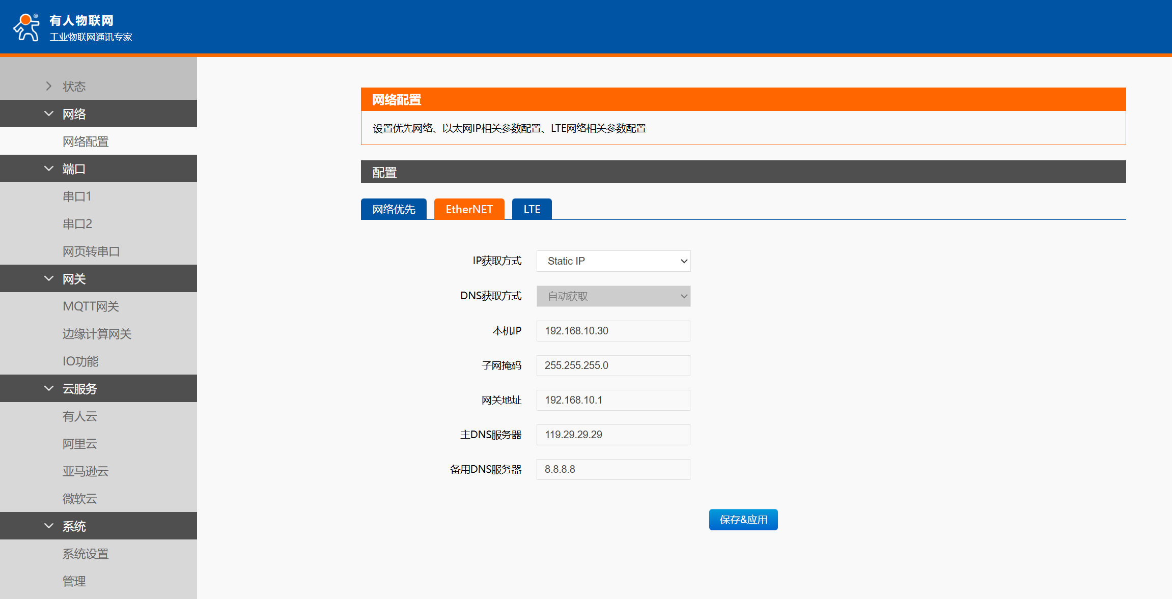This screenshot has width=1172, height=599.
Task: Collapse the 系统 section chevron
Action: (x=49, y=526)
